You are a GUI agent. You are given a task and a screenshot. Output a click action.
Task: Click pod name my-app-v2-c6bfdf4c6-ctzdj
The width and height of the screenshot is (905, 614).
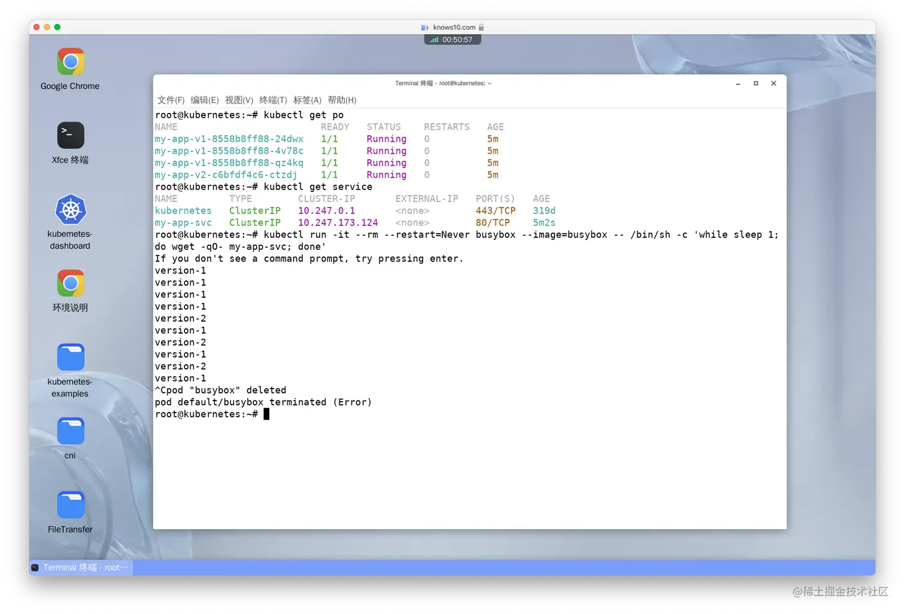tap(226, 175)
